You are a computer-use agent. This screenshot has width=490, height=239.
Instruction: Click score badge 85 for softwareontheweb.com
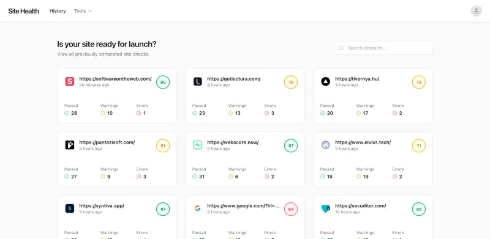(163, 83)
